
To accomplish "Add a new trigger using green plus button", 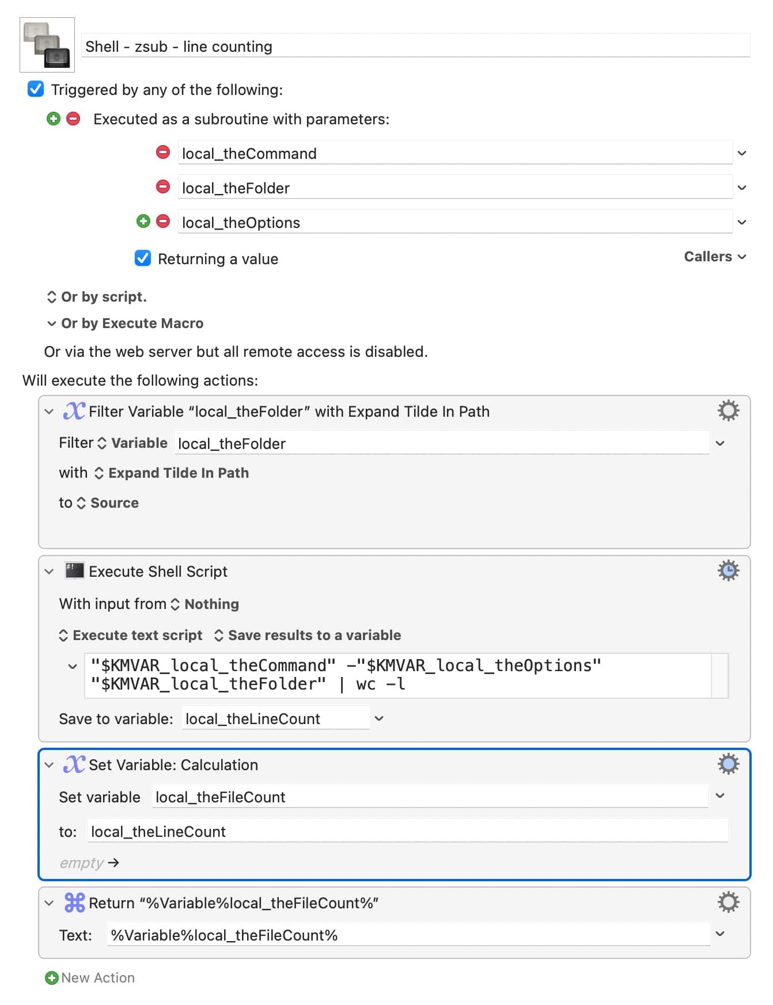I will point(54,119).
